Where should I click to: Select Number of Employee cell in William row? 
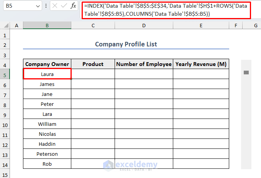144,124
